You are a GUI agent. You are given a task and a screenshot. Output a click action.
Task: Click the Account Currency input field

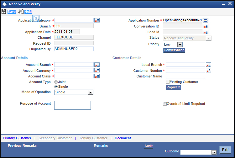[x=74, y=70]
